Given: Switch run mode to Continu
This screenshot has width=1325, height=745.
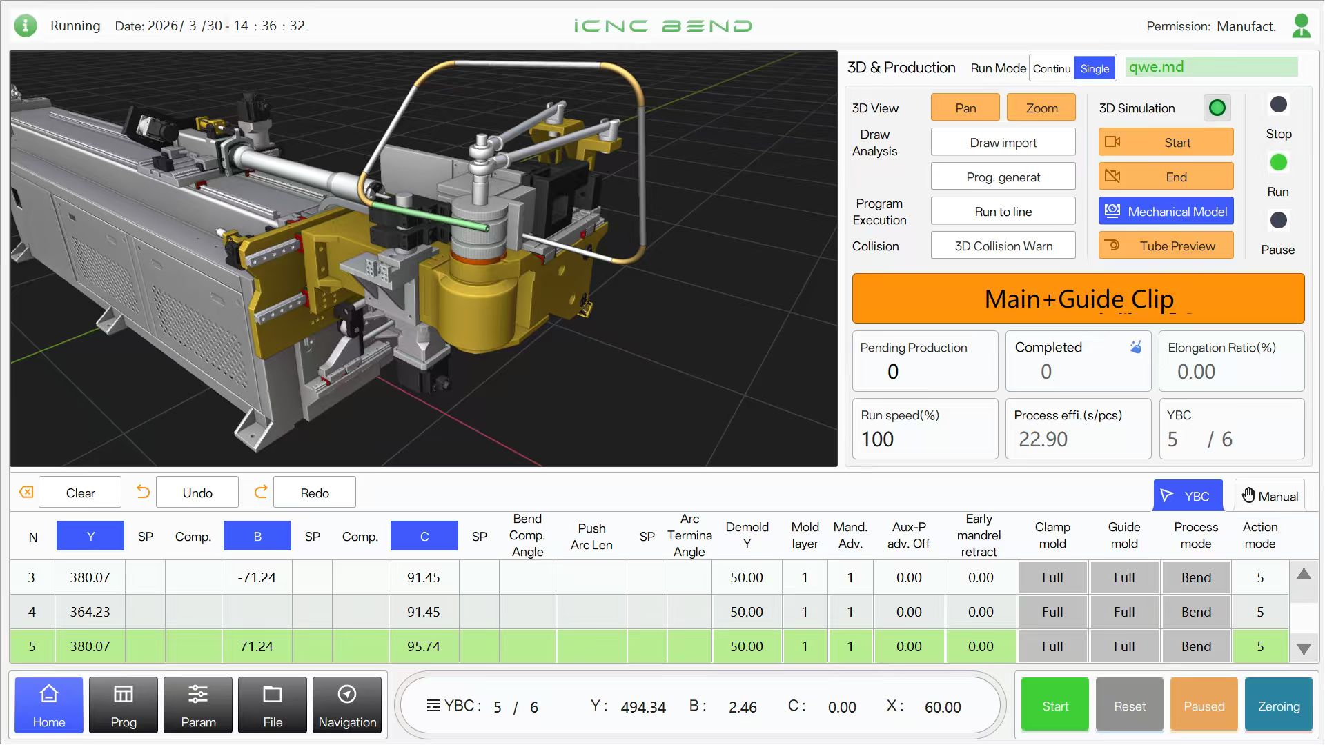Looking at the screenshot, I should point(1052,68).
